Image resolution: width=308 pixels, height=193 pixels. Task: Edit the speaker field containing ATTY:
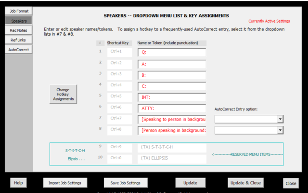point(172,108)
